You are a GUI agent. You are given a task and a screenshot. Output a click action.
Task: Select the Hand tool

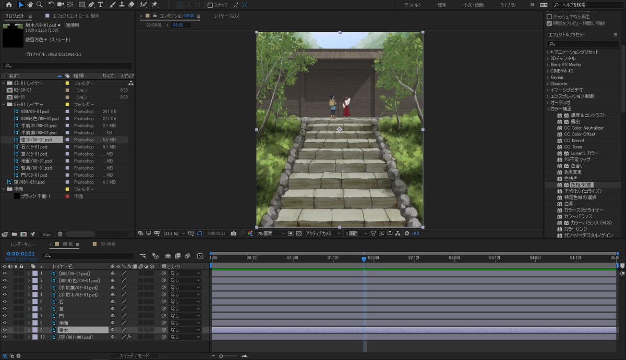30,5
